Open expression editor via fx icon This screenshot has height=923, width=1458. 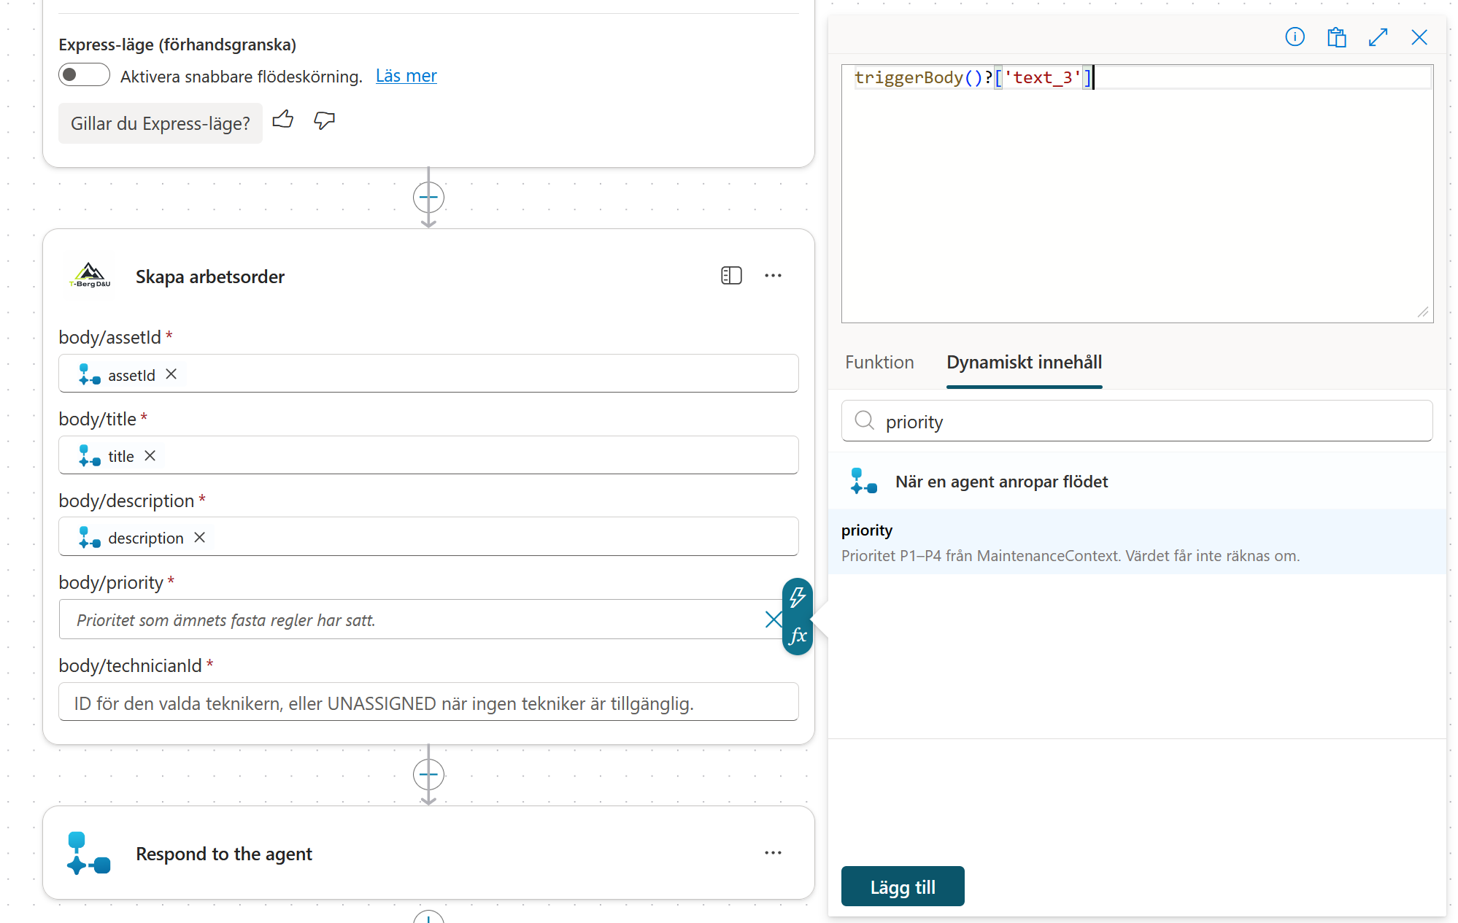[x=798, y=636]
